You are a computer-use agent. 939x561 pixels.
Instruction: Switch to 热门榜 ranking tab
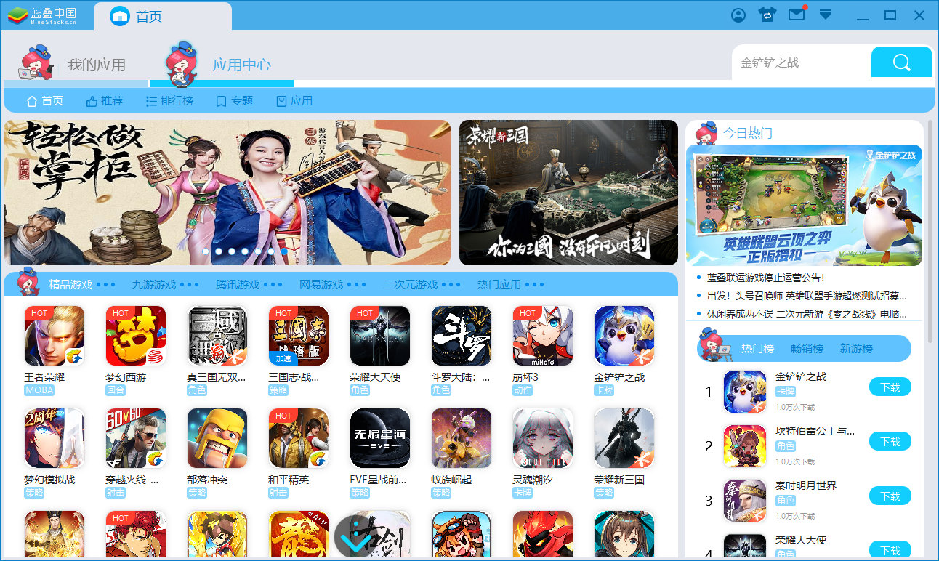pyautogui.click(x=757, y=349)
